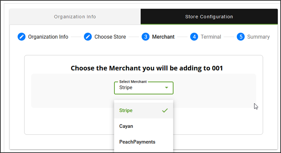Choose Stripe from the merchant list
Viewport: 281px width, 153px height.
(126, 110)
